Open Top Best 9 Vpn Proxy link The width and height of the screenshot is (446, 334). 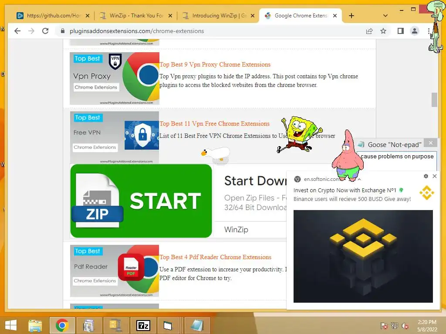pos(215,64)
